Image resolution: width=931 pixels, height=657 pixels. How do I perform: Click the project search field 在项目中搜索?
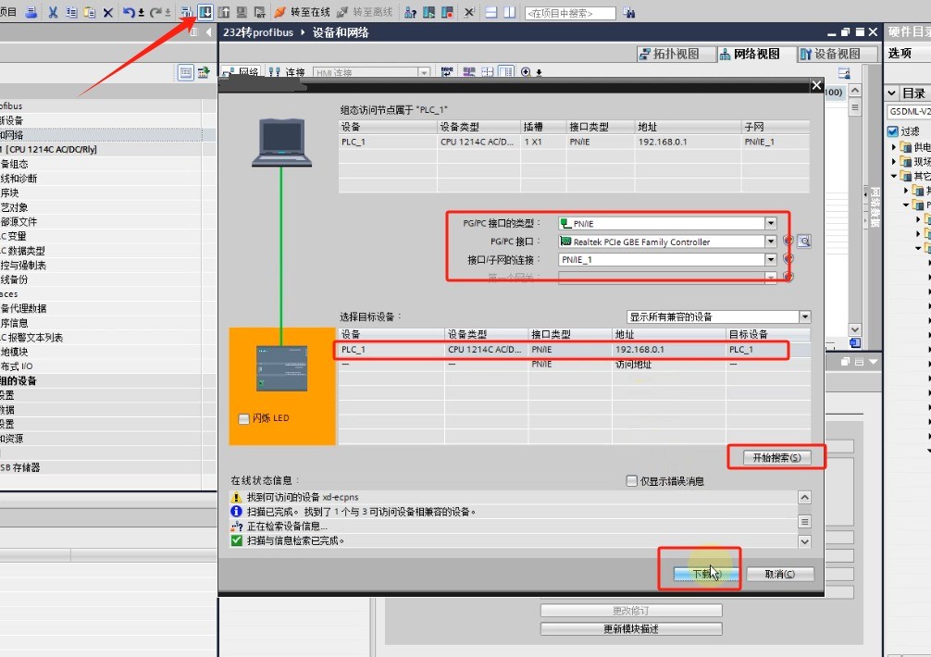tap(570, 12)
